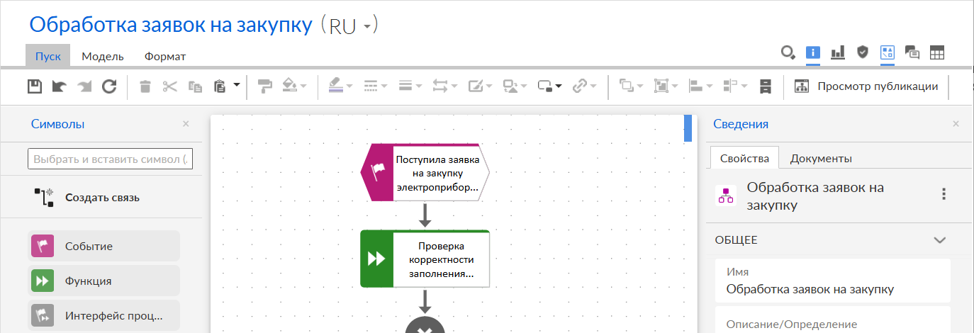Click the copy icon in the toolbar
Viewport: 974px width, 333px height.
coord(195,86)
